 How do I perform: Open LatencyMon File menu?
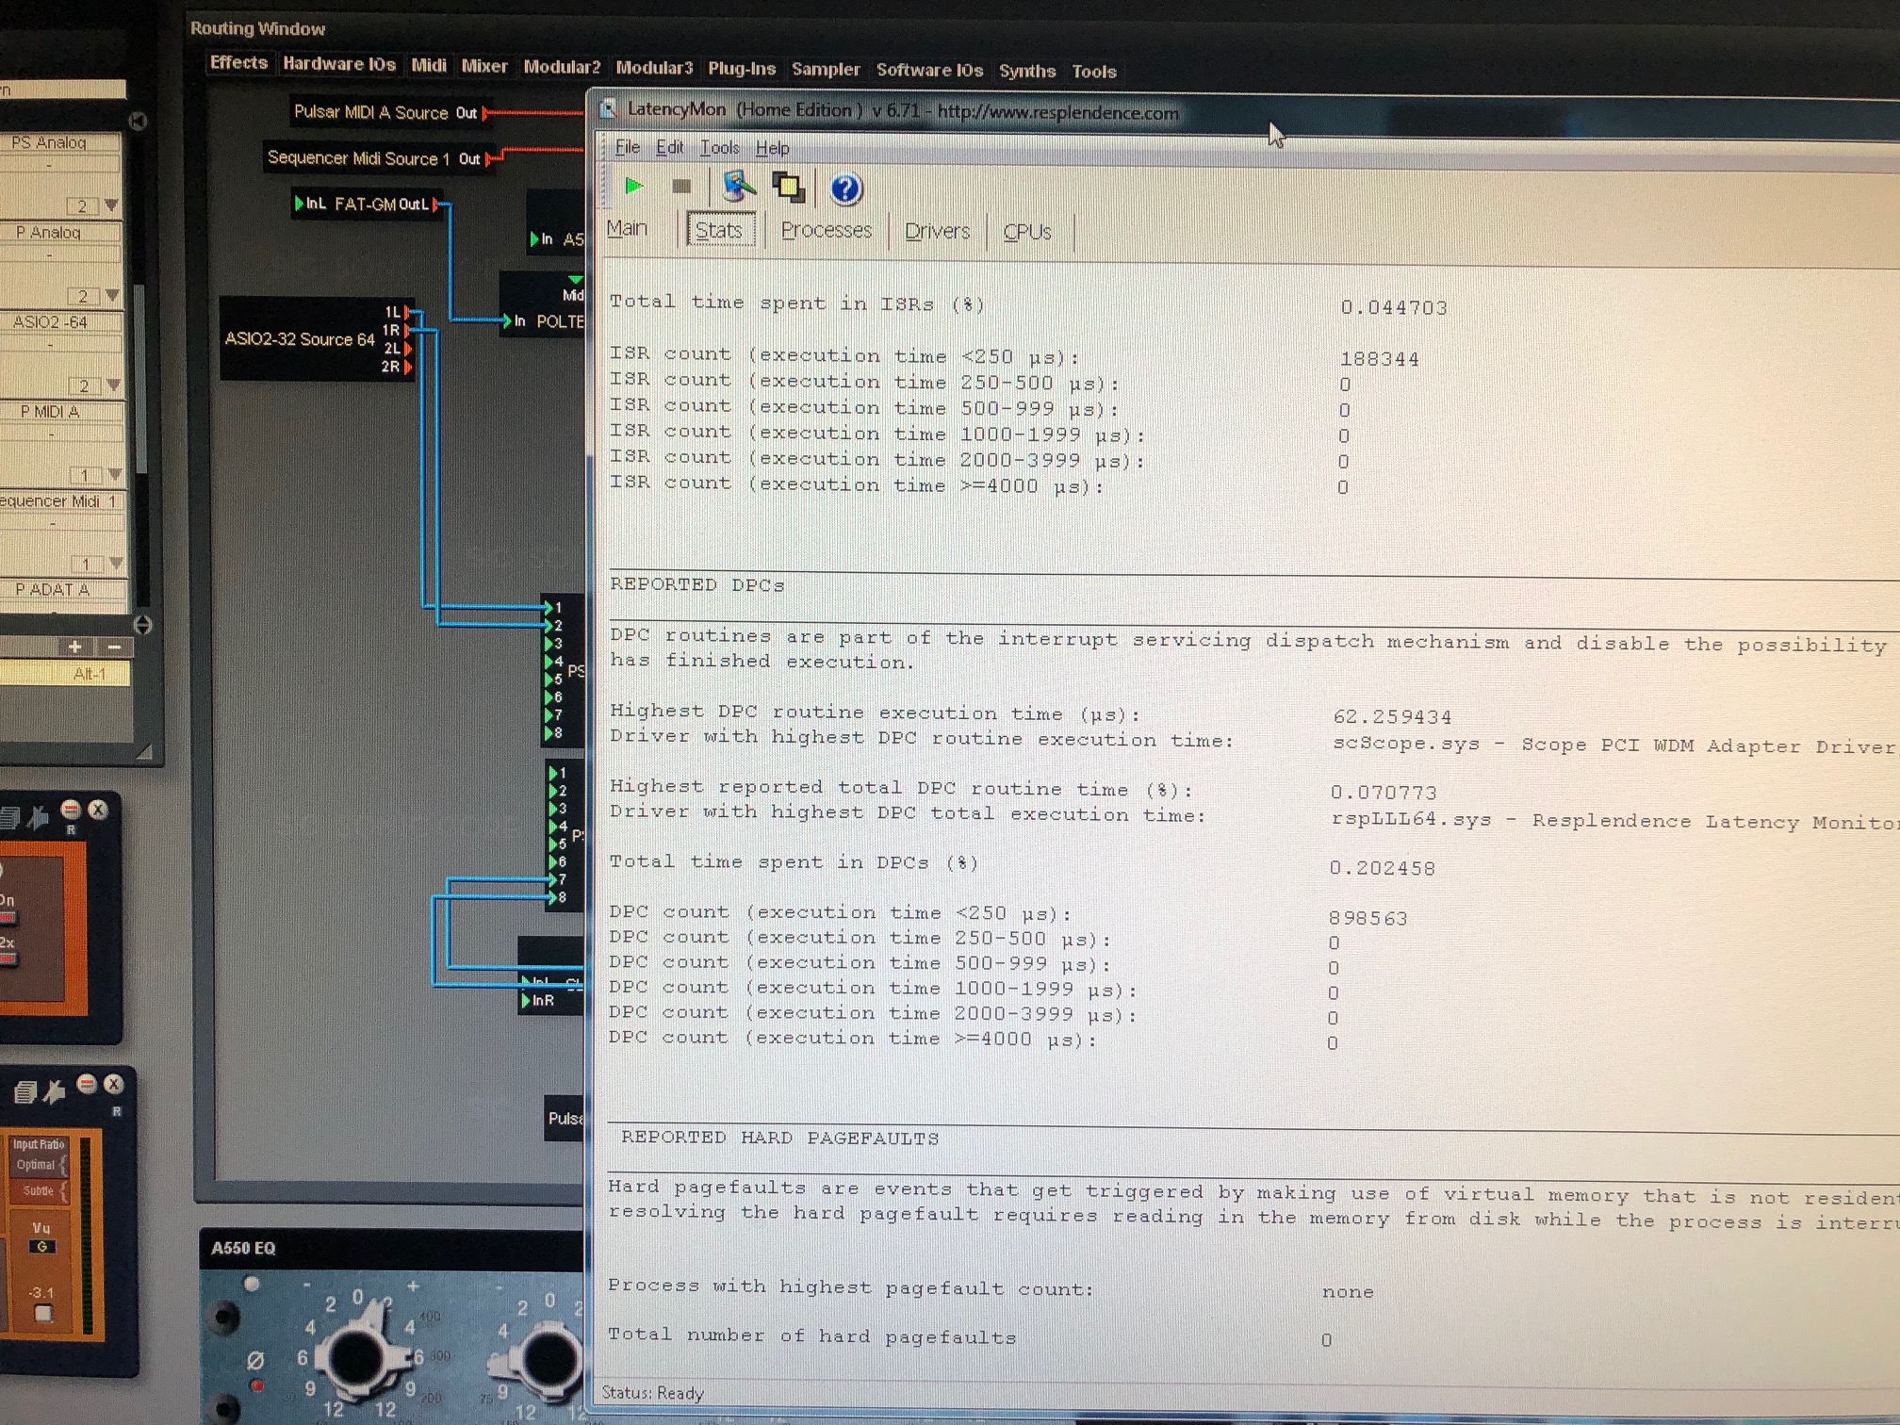[x=627, y=147]
